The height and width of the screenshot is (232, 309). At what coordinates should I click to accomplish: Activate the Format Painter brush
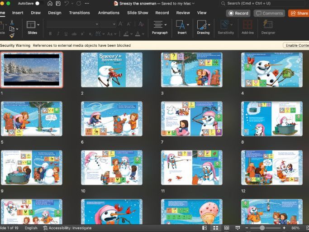point(12,35)
